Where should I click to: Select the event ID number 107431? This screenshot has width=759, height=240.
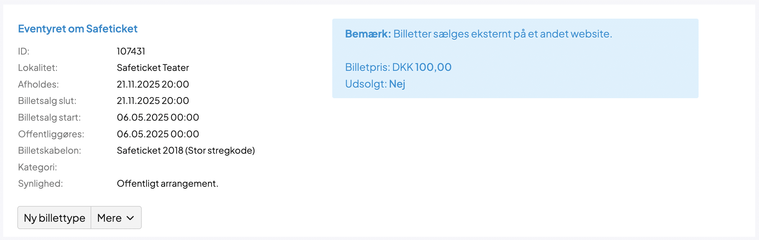tap(131, 51)
